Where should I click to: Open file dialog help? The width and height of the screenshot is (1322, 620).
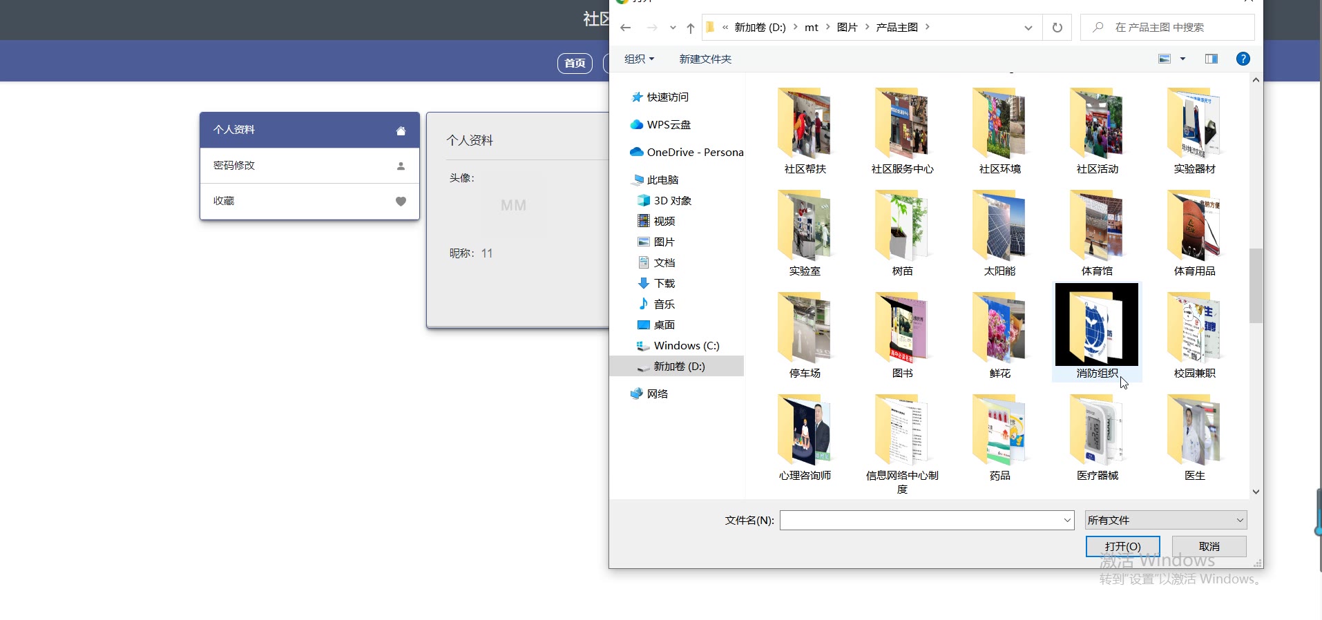(x=1243, y=59)
